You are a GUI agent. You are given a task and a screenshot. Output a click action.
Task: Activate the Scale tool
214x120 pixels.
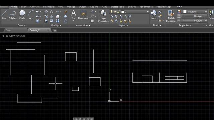(52, 21)
